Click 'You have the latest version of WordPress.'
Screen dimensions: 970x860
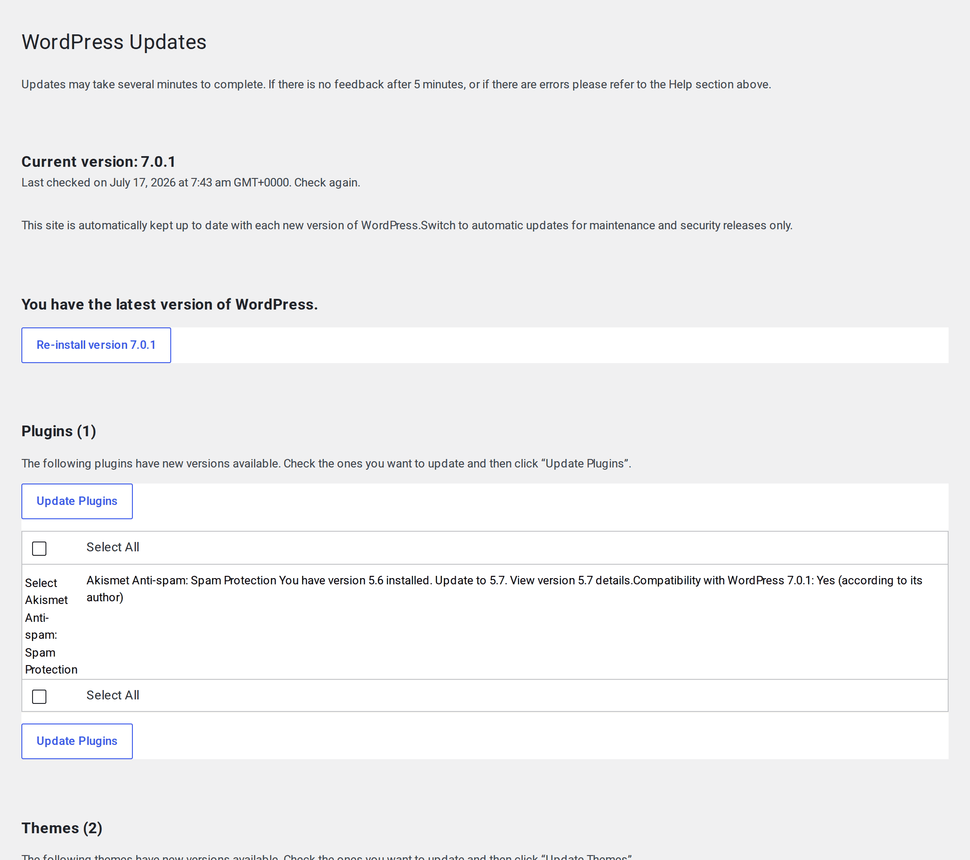pyautogui.click(x=169, y=304)
